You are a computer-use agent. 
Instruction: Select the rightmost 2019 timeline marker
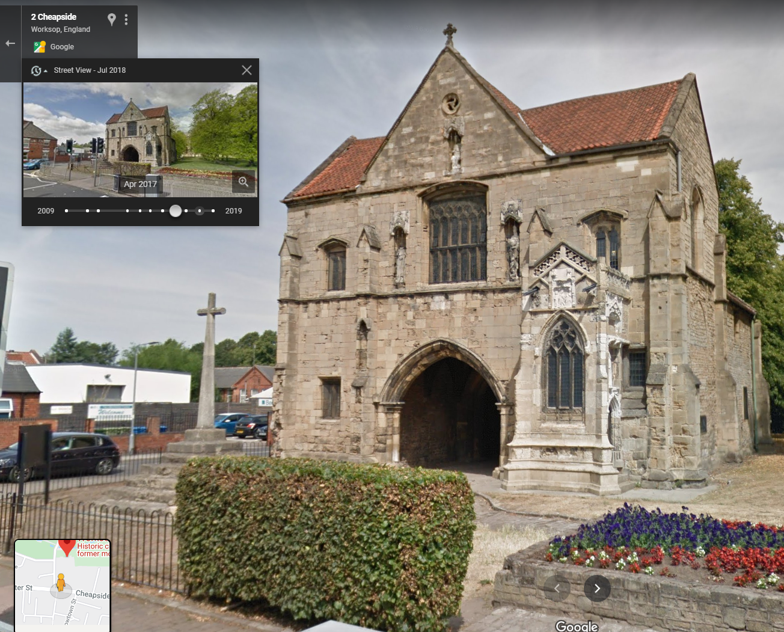coord(212,211)
